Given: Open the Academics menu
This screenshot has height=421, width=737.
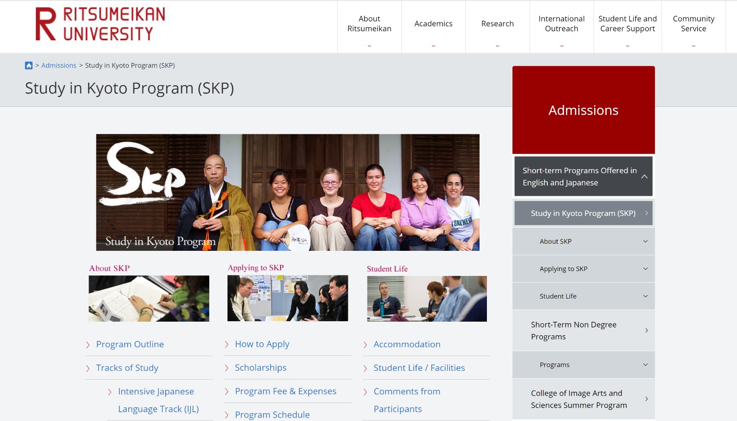Looking at the screenshot, I should point(433,27).
